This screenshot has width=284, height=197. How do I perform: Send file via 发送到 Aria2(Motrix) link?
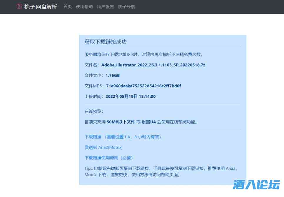coord(103,147)
